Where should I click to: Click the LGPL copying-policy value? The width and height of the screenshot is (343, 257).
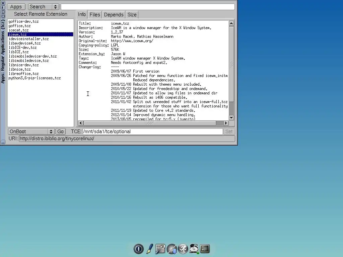(115, 45)
